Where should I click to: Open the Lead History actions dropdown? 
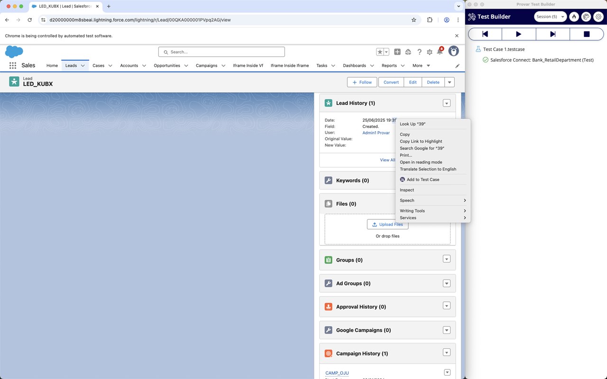(x=446, y=103)
